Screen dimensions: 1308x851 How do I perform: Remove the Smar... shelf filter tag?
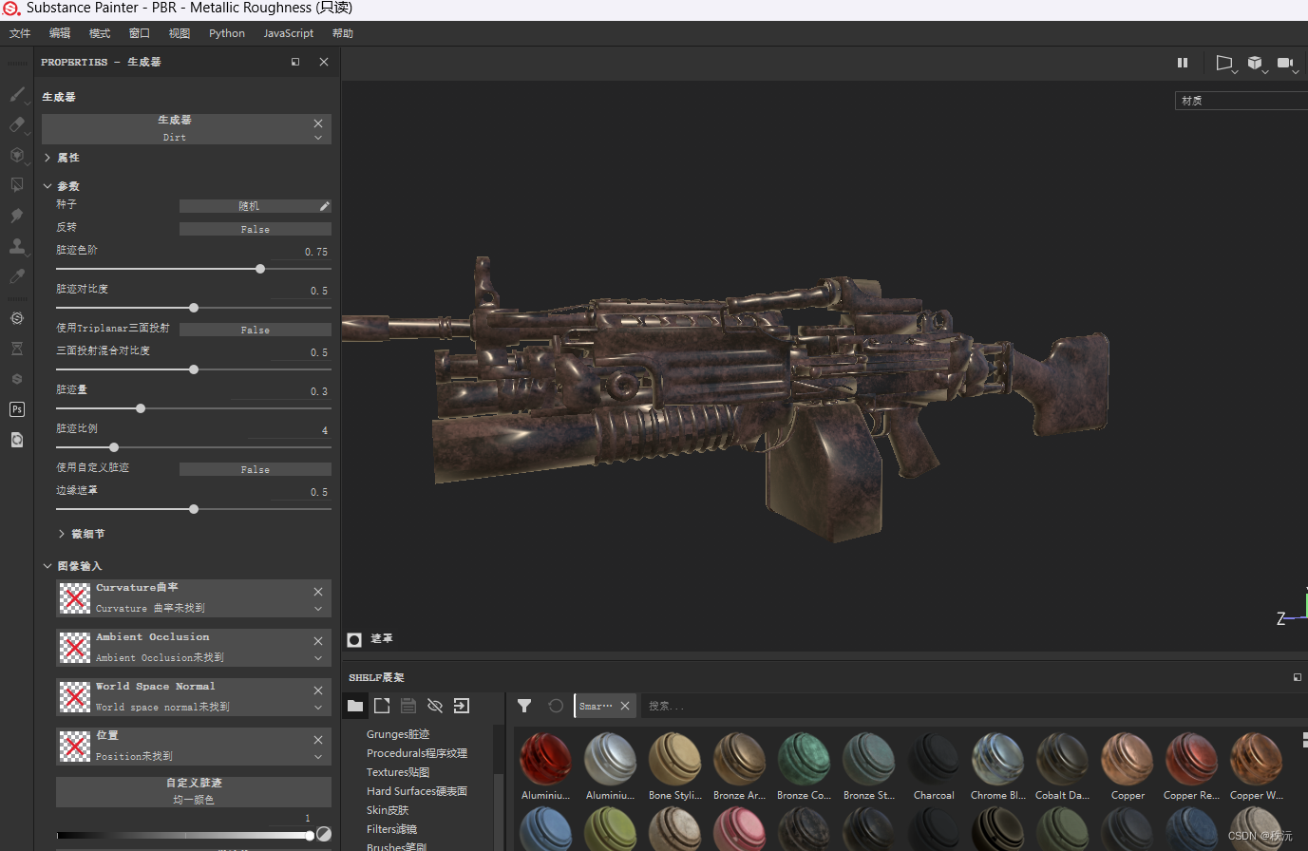tap(625, 706)
